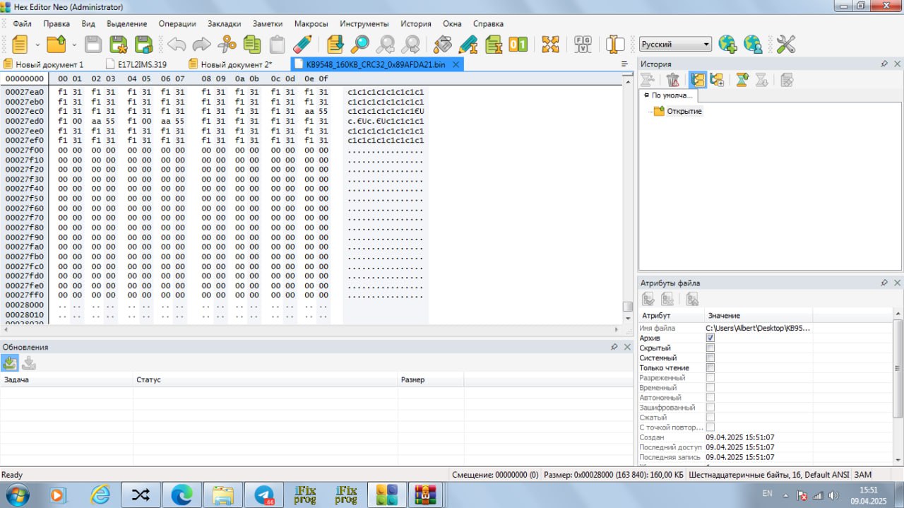Click the hex view vertical scrollbar thumb

[x=627, y=307]
